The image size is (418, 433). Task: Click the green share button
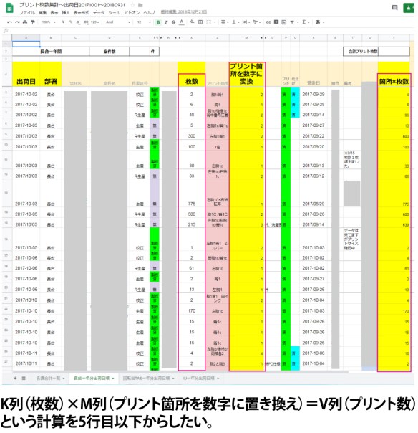coord(409,8)
